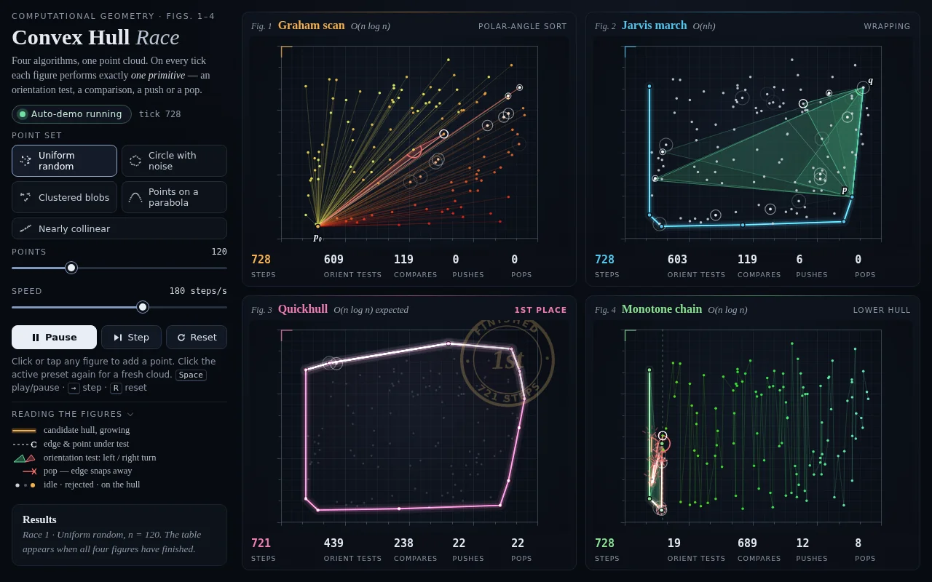Click the Circle with noise dotted-ring icon
The image size is (932, 582).
coord(135,161)
